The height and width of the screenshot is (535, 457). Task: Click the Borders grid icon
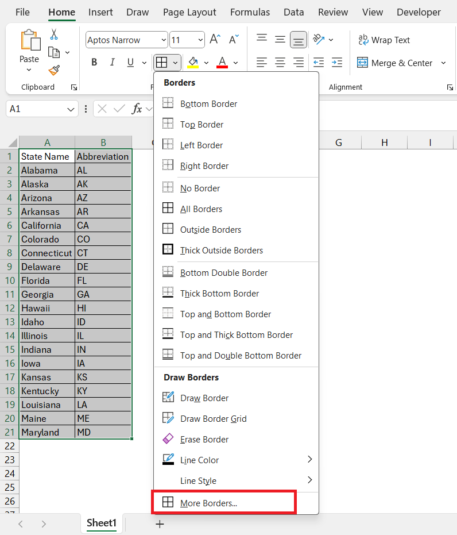point(161,63)
